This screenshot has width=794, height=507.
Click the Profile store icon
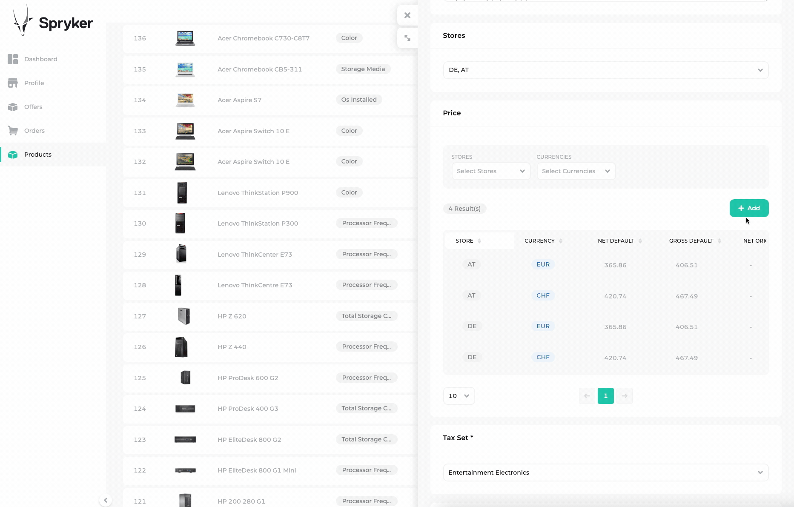13,83
